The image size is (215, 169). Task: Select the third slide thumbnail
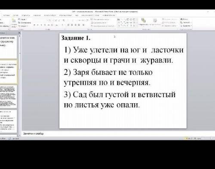[8, 96]
